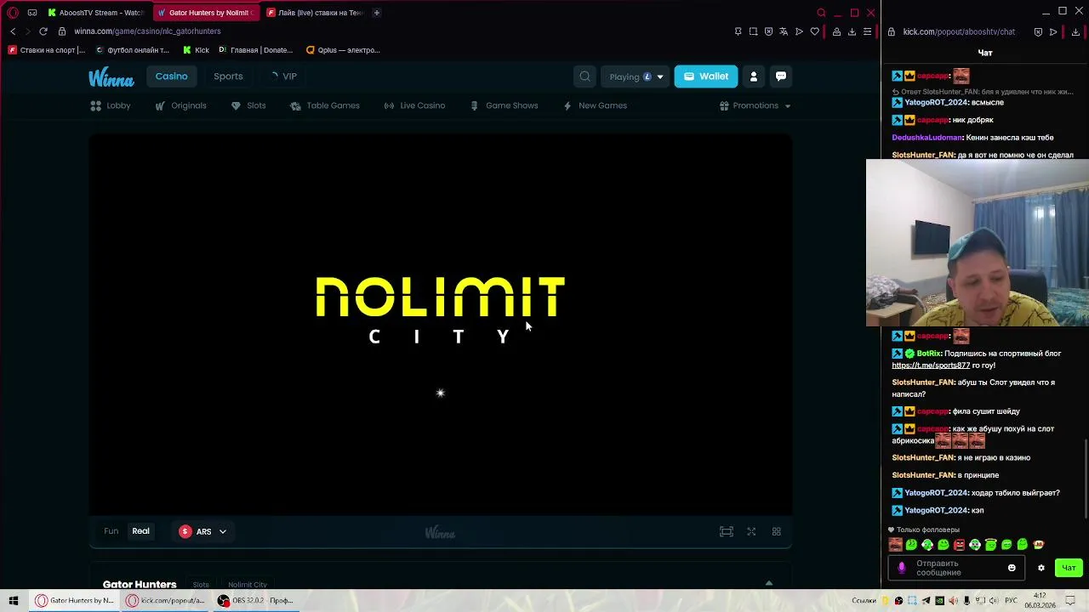The image size is (1089, 612).
Task: Switch to AbooshTV Stream browser tab
Action: [x=95, y=13]
